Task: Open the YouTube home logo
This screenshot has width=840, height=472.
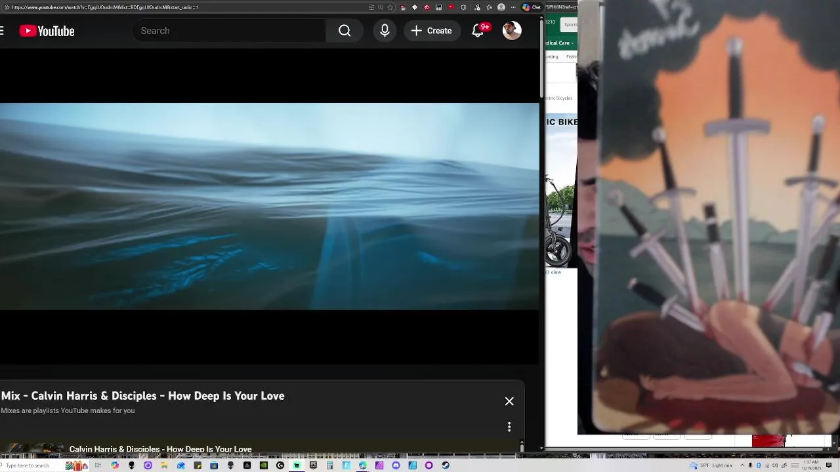Action: tap(47, 31)
